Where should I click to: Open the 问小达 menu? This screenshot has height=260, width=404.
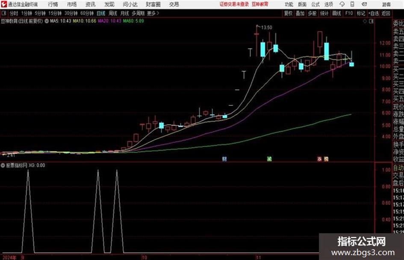point(130,4)
